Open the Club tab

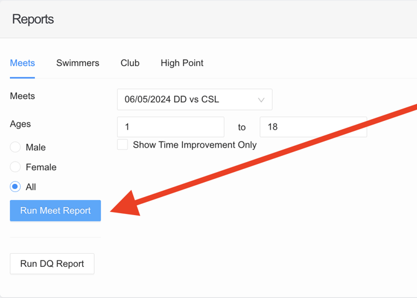point(130,63)
